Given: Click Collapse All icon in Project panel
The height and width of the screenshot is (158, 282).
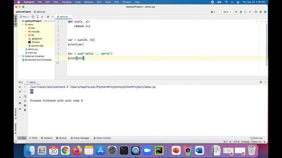Looking at the screenshot, I should coord(42,17).
